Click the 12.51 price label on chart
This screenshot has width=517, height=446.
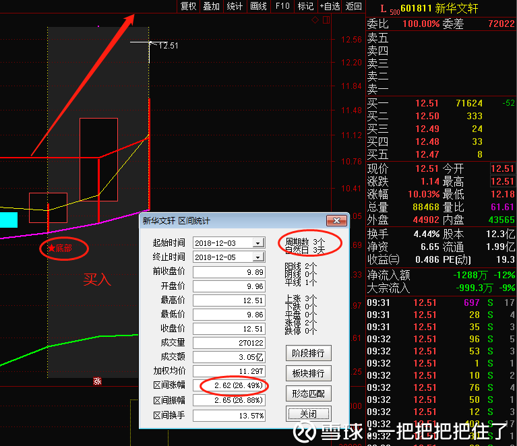point(168,46)
